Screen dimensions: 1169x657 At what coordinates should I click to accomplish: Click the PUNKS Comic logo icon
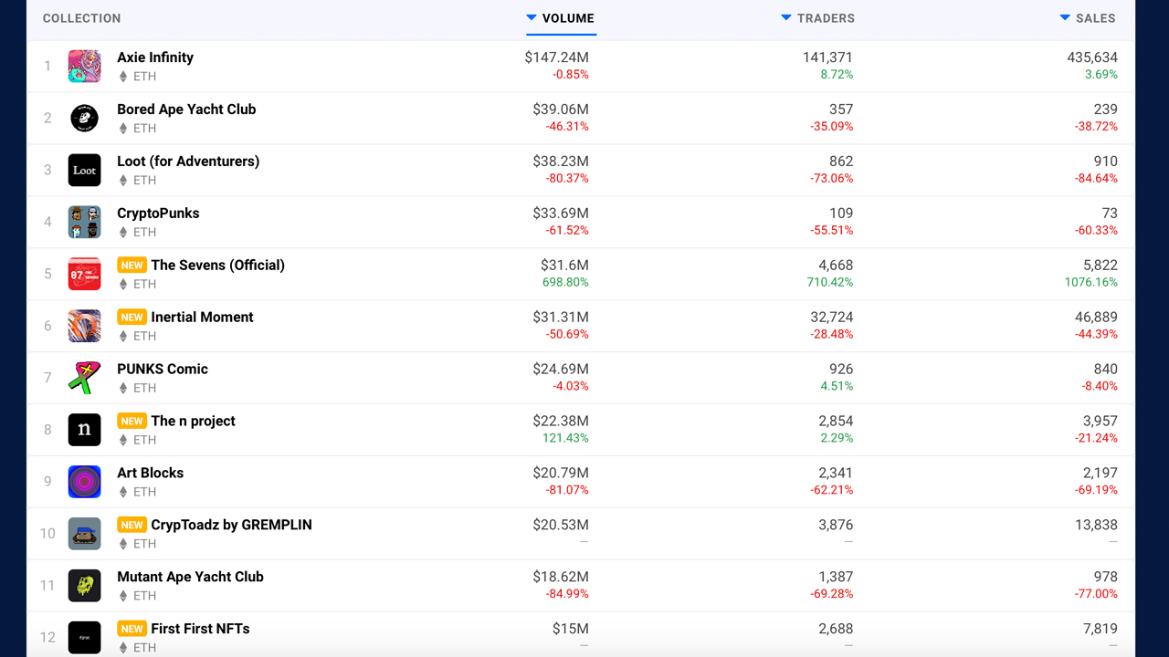[84, 379]
